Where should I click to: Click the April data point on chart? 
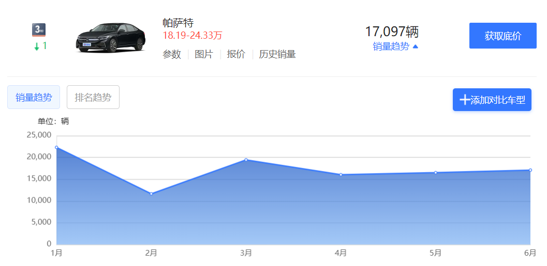(341, 175)
